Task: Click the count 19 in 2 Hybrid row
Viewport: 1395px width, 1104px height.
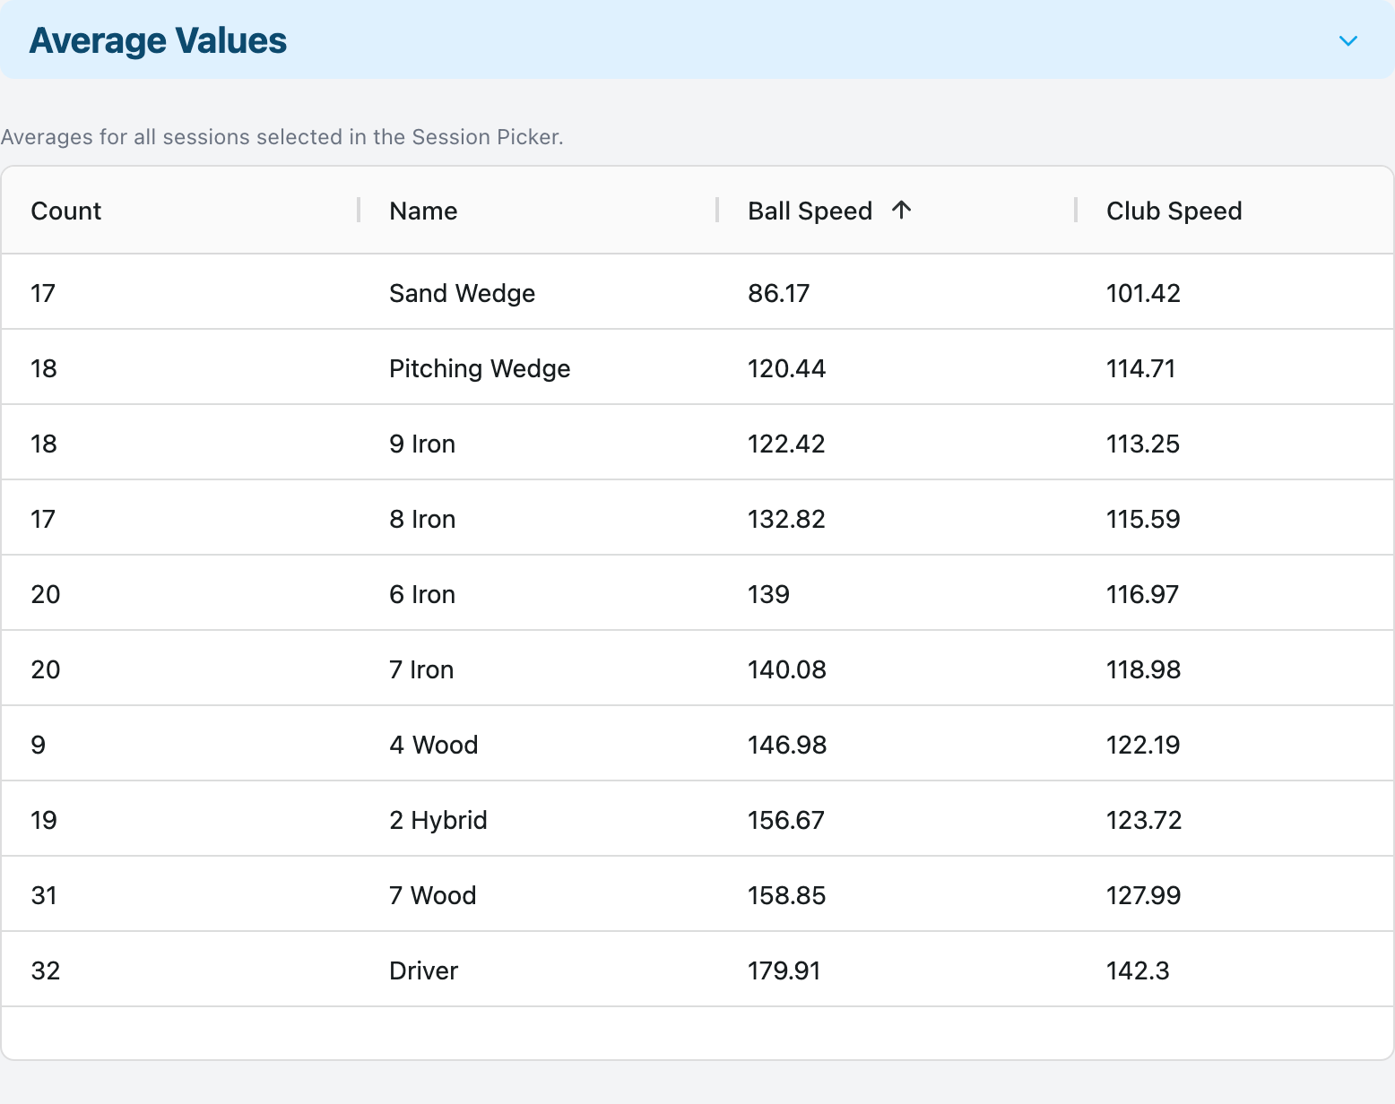Action: 44,820
